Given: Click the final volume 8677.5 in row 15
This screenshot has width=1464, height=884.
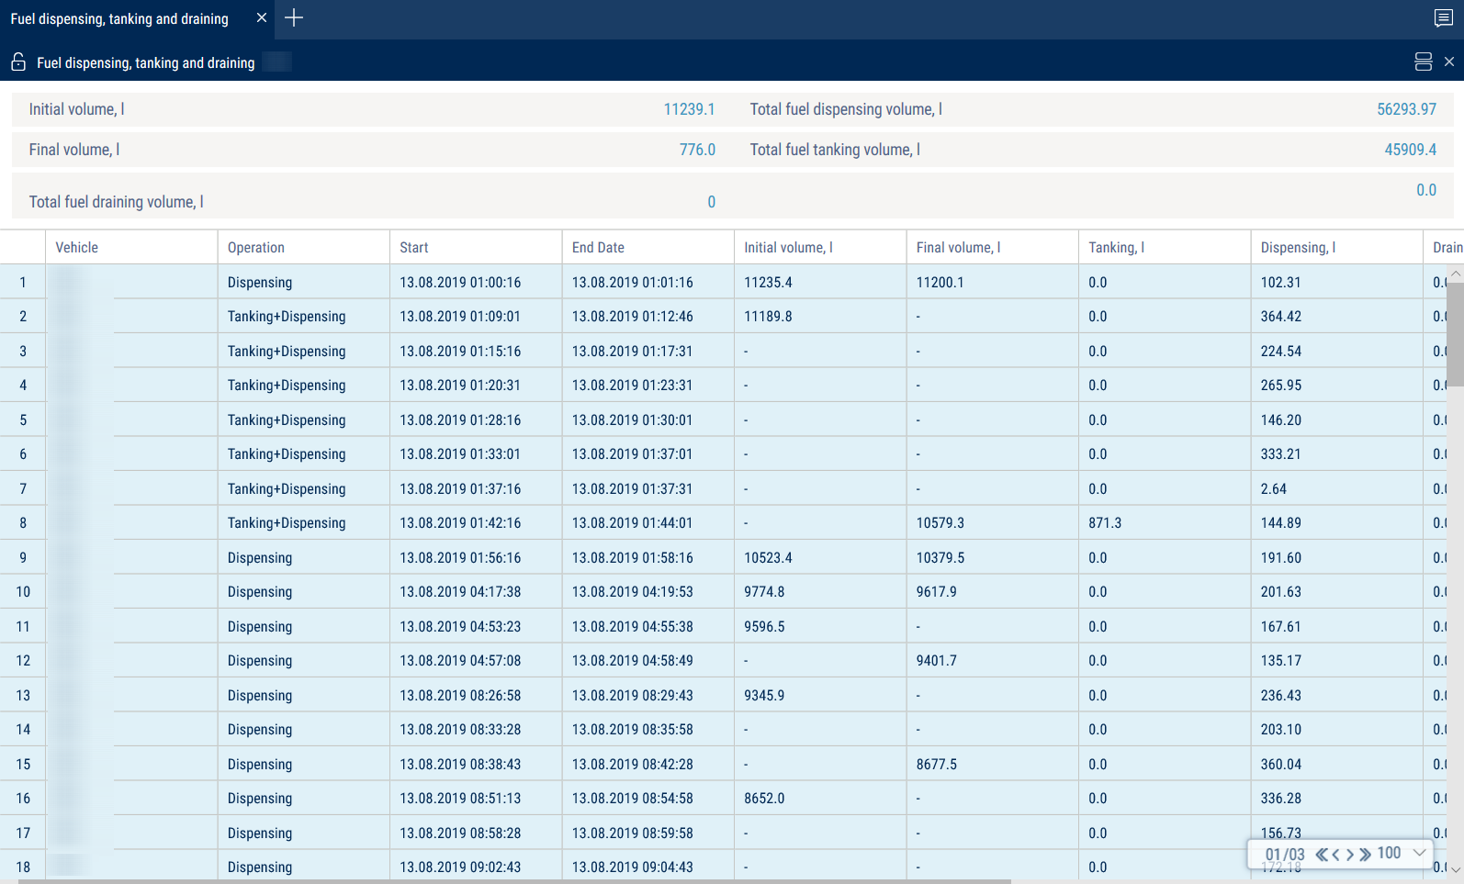Looking at the screenshot, I should click(936, 765).
